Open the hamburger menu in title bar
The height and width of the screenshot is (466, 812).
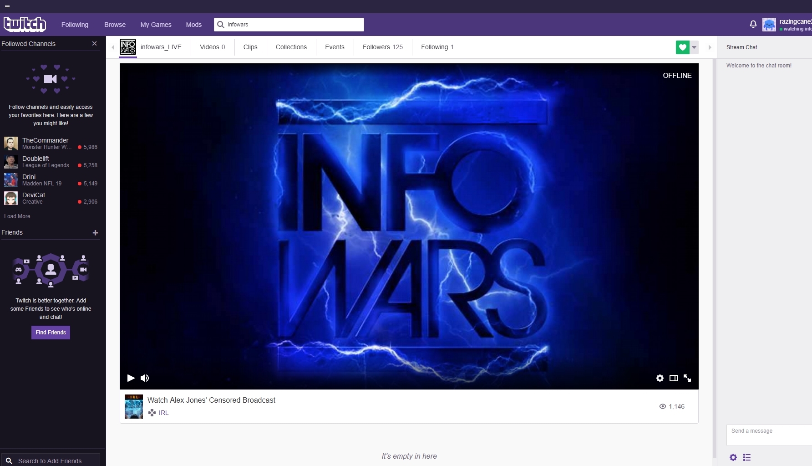(x=7, y=6)
